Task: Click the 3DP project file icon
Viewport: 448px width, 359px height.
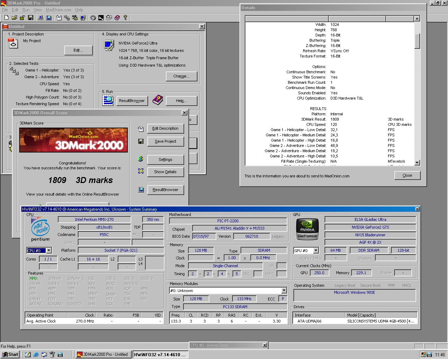Action: (x=13, y=43)
